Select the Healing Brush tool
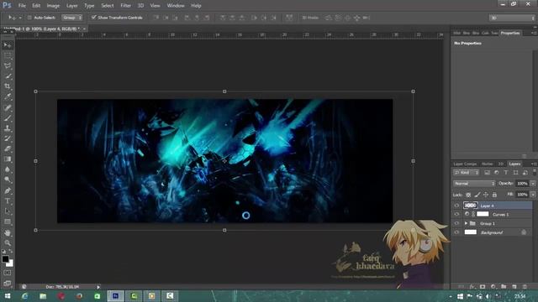The height and width of the screenshot is (302, 538). 8,108
